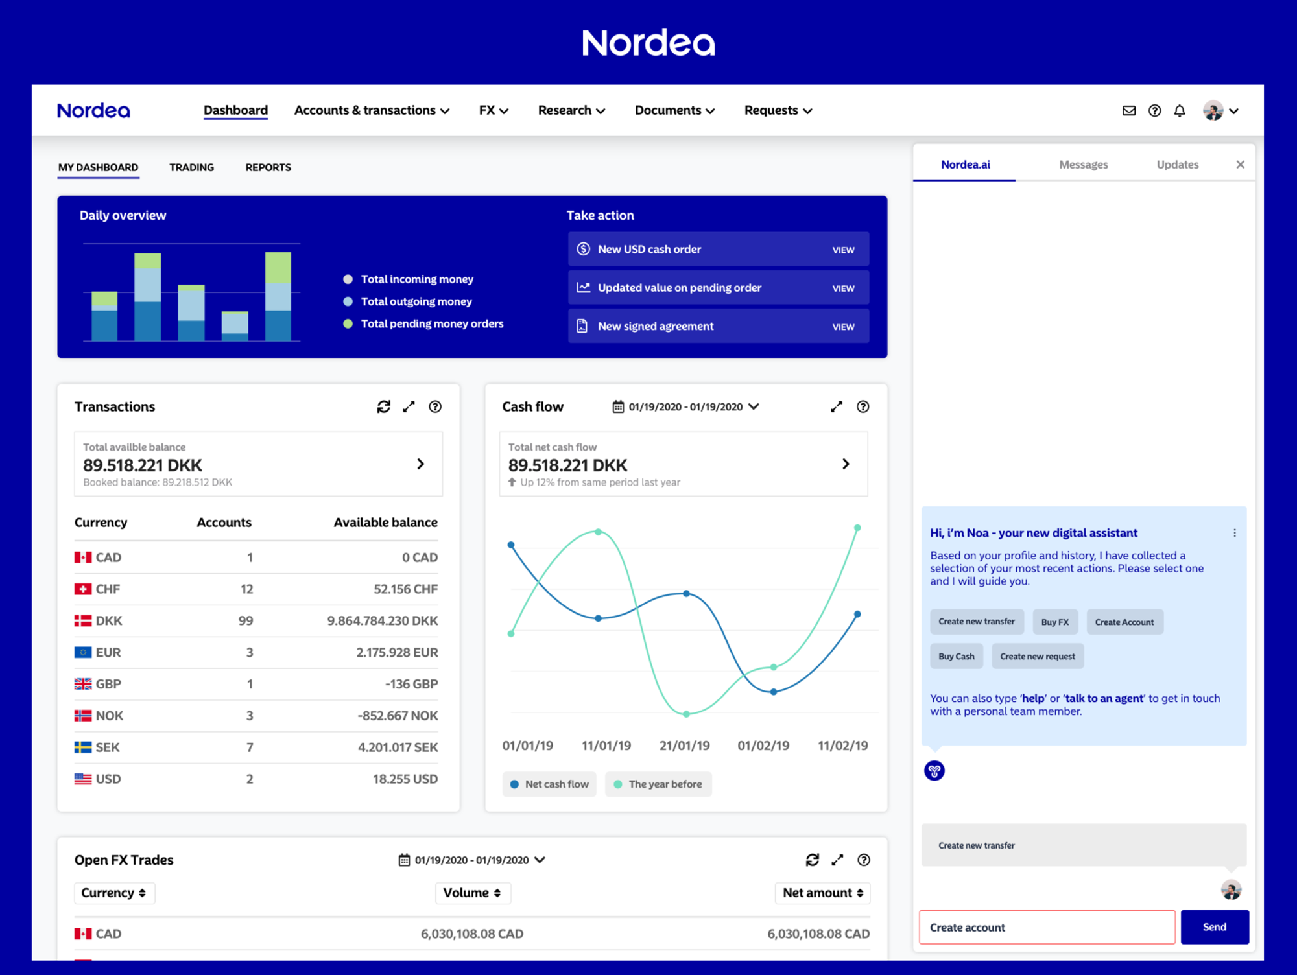Expand the Open FX Trades panel
Viewport: 1297px width, 975px height.
click(x=837, y=860)
